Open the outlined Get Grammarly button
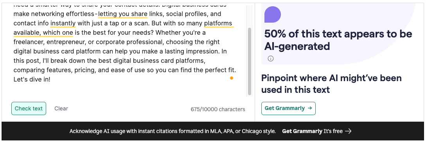The image size is (426, 142). [x=288, y=108]
